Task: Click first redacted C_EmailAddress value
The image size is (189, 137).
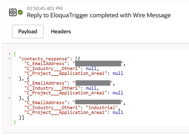Action: click(x=98, y=63)
